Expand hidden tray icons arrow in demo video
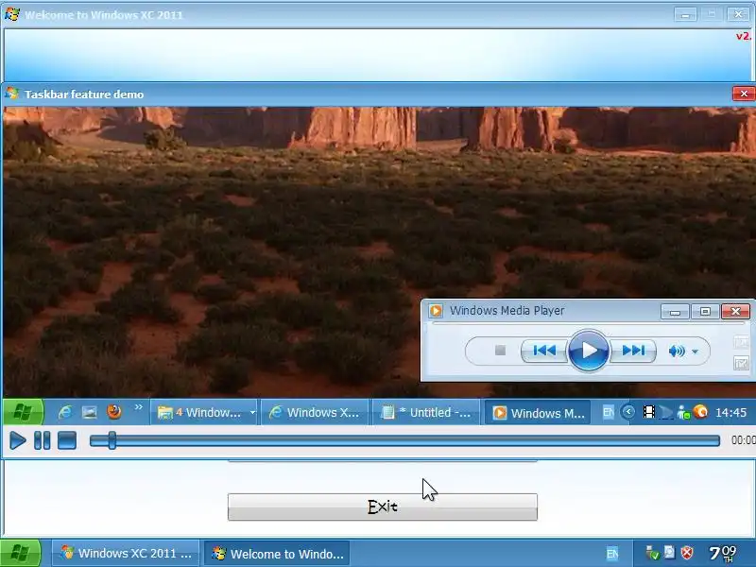Screen dimensions: 756x567 (x=628, y=412)
